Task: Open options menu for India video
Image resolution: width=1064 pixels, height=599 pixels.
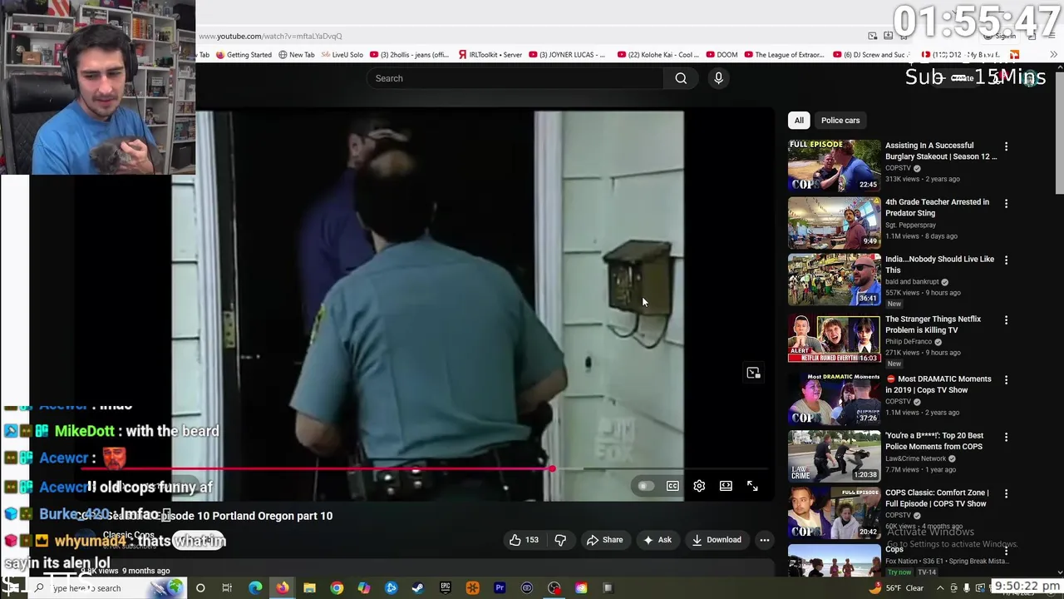Action: click(x=1006, y=260)
